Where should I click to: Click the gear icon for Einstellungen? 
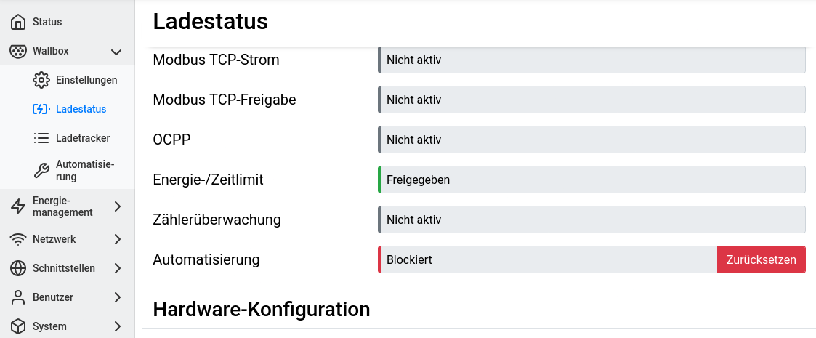pos(41,80)
